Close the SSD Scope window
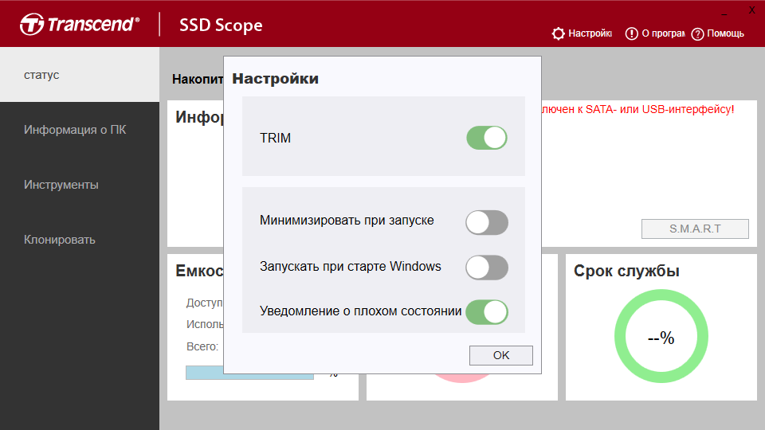This screenshot has height=430, width=765. 751,10
